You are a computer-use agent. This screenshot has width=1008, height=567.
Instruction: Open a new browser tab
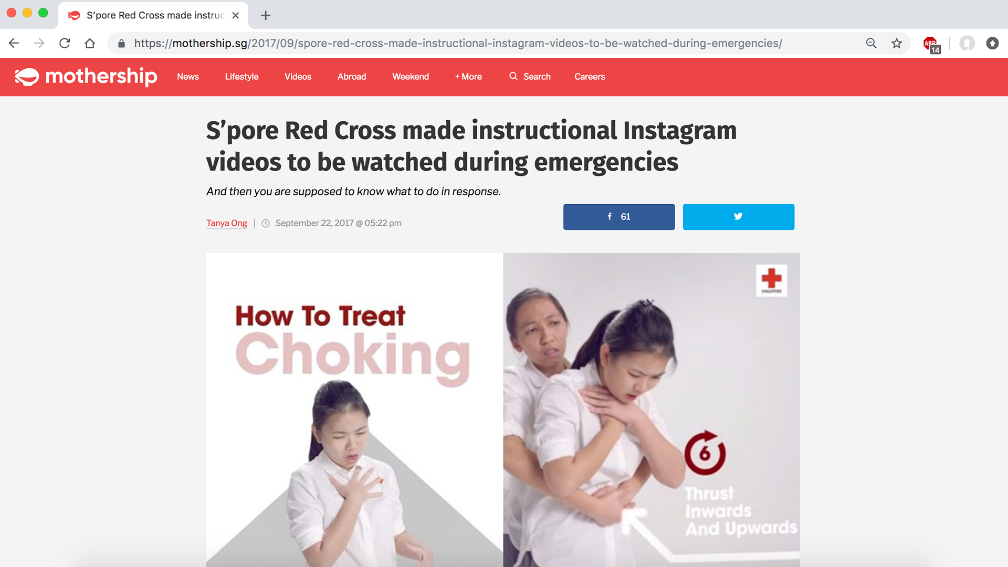[266, 15]
